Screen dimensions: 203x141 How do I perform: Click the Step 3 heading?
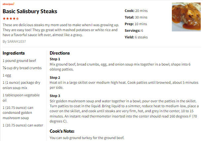coord(55,96)
